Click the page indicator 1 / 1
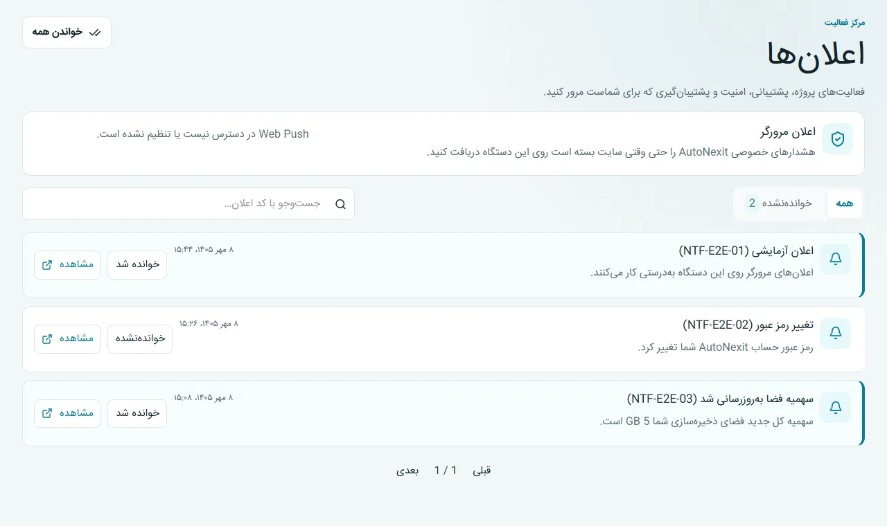Image resolution: width=887 pixels, height=526 pixels. click(446, 471)
